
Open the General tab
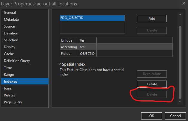10,13
